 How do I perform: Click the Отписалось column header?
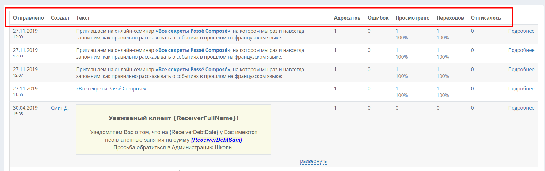pyautogui.click(x=486, y=18)
